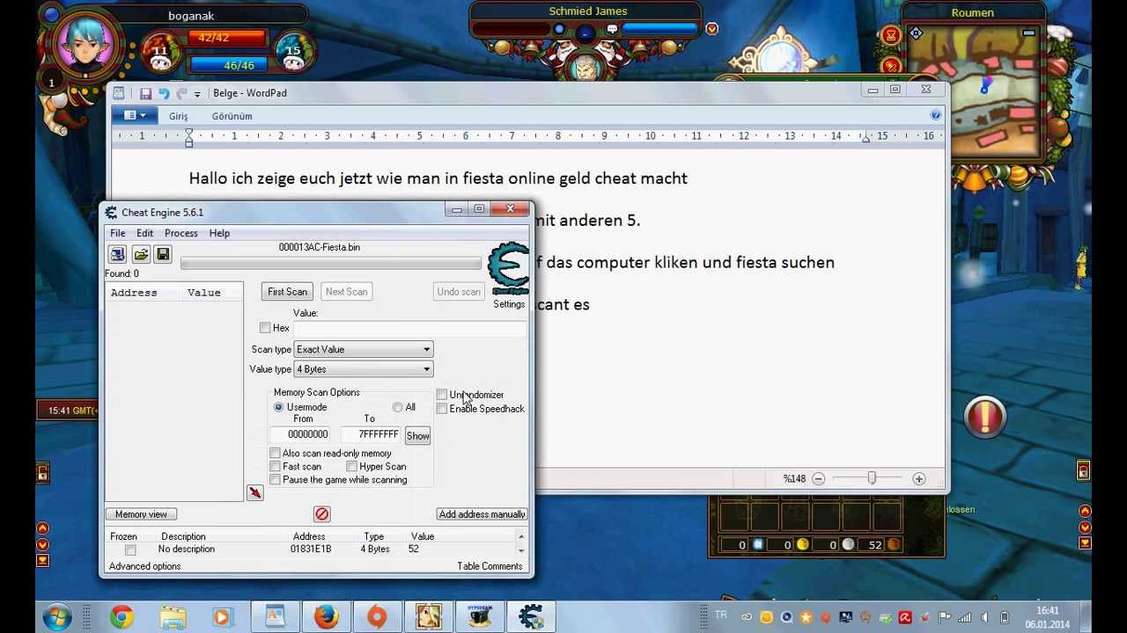Open Memory view button
Screen dimensions: 1127x633
click(x=141, y=514)
